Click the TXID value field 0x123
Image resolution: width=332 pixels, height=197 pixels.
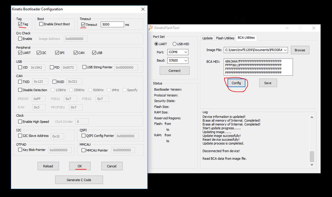coord(40,82)
